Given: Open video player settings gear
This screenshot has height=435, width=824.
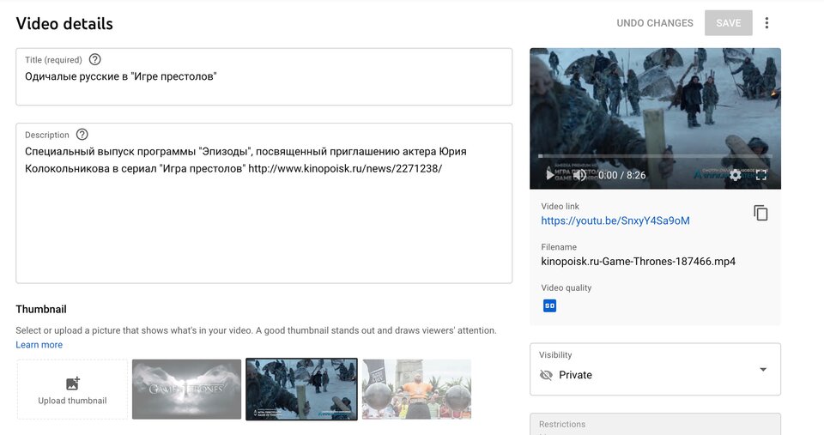Looking at the screenshot, I should point(736,175).
